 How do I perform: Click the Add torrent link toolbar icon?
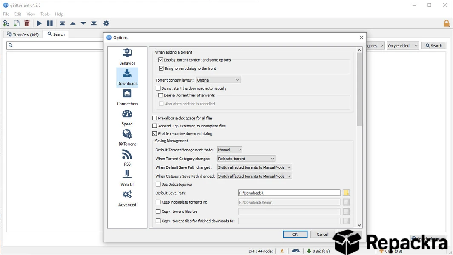(6, 23)
